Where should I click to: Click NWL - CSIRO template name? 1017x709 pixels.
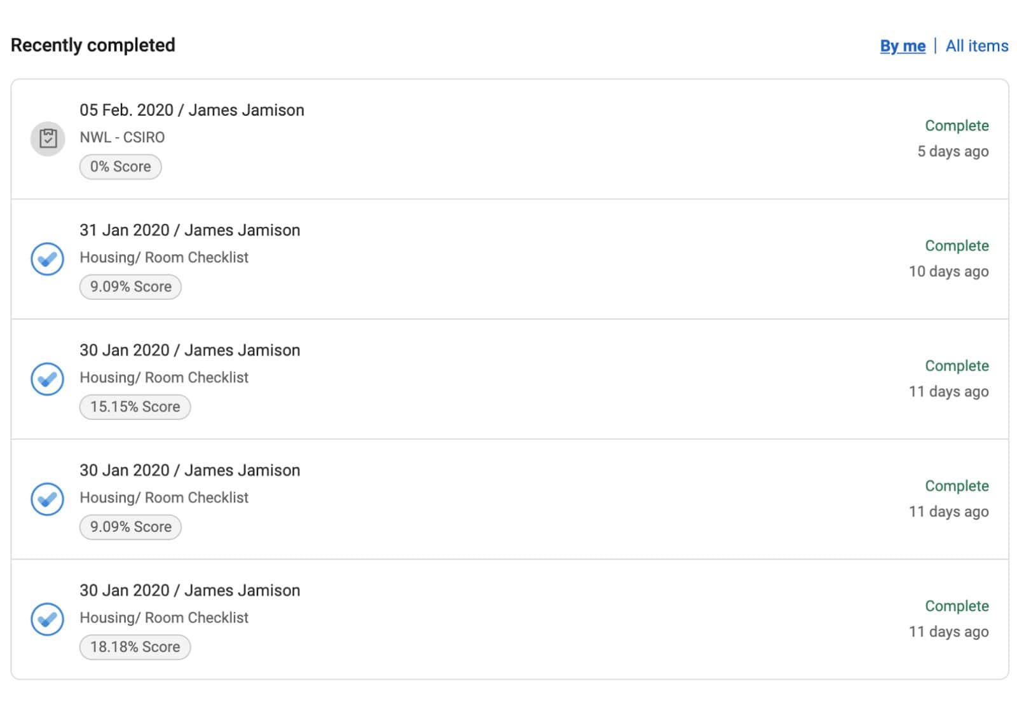coord(122,137)
